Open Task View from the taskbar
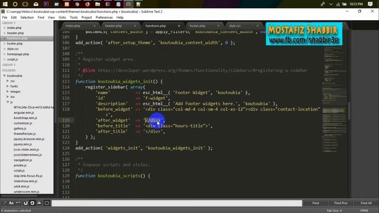Image resolution: width=379 pixels, height=213 pixels. (x=25, y=4)
